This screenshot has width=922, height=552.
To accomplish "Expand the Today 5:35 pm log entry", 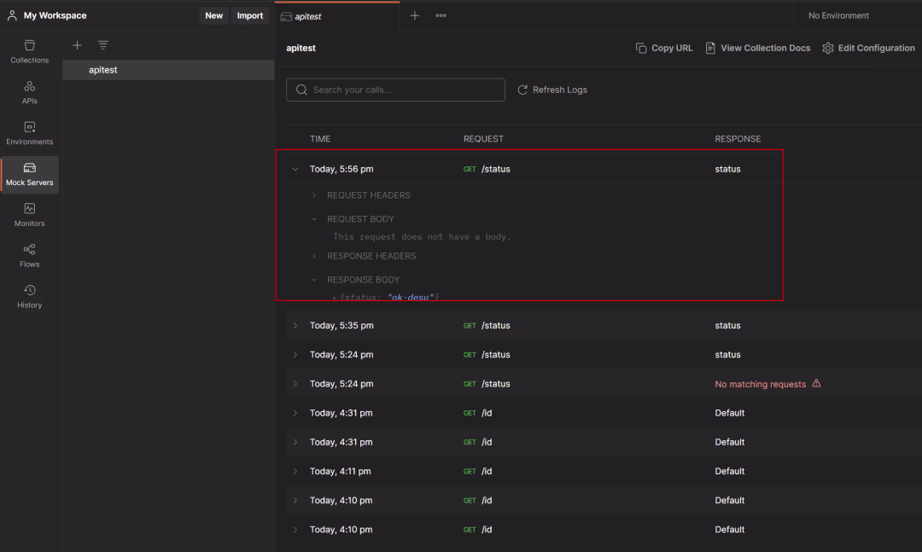I will (295, 326).
